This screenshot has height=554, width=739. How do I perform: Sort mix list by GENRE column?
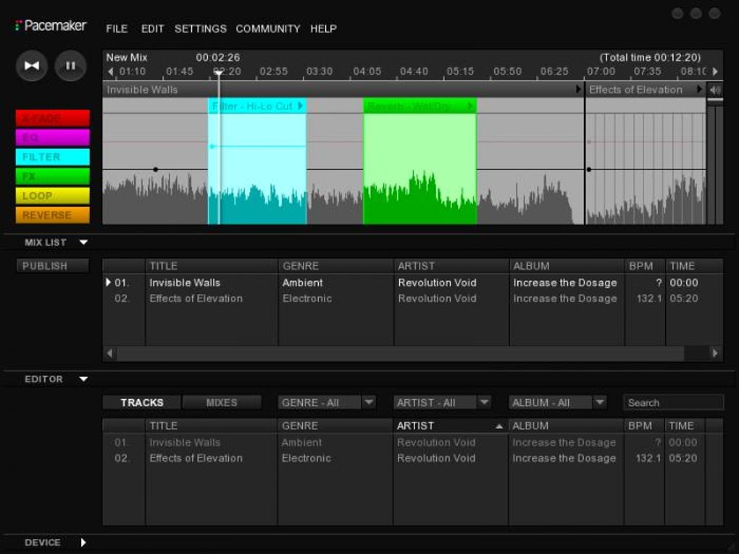(336, 266)
